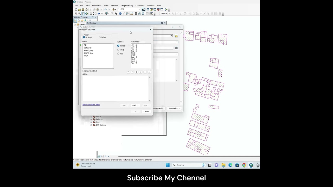Image resolution: width=333 pixels, height=187 pixels.
Task: Print the map with the printer icon
Action: coord(86,9)
